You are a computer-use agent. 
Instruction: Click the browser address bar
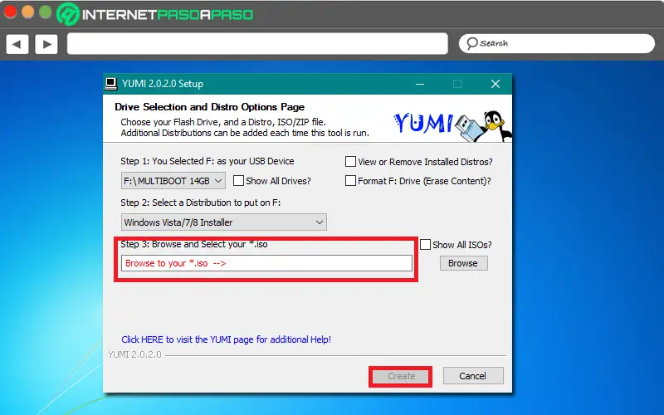click(x=257, y=44)
